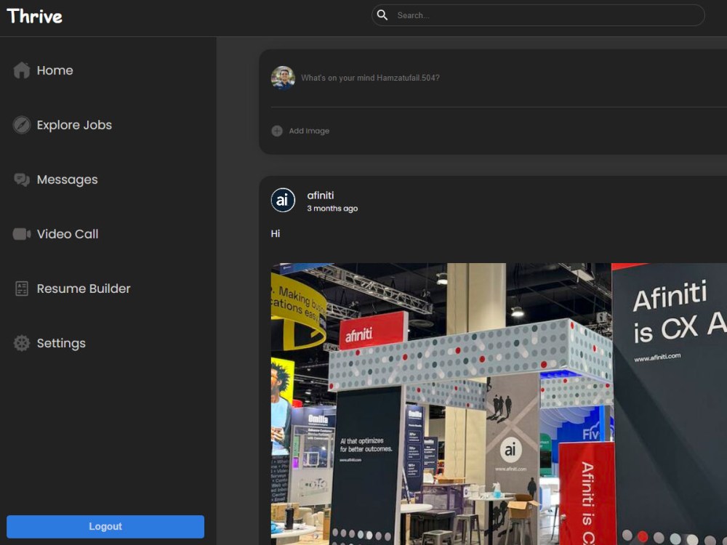
Task: Focus the Search input field
Action: pos(538,15)
